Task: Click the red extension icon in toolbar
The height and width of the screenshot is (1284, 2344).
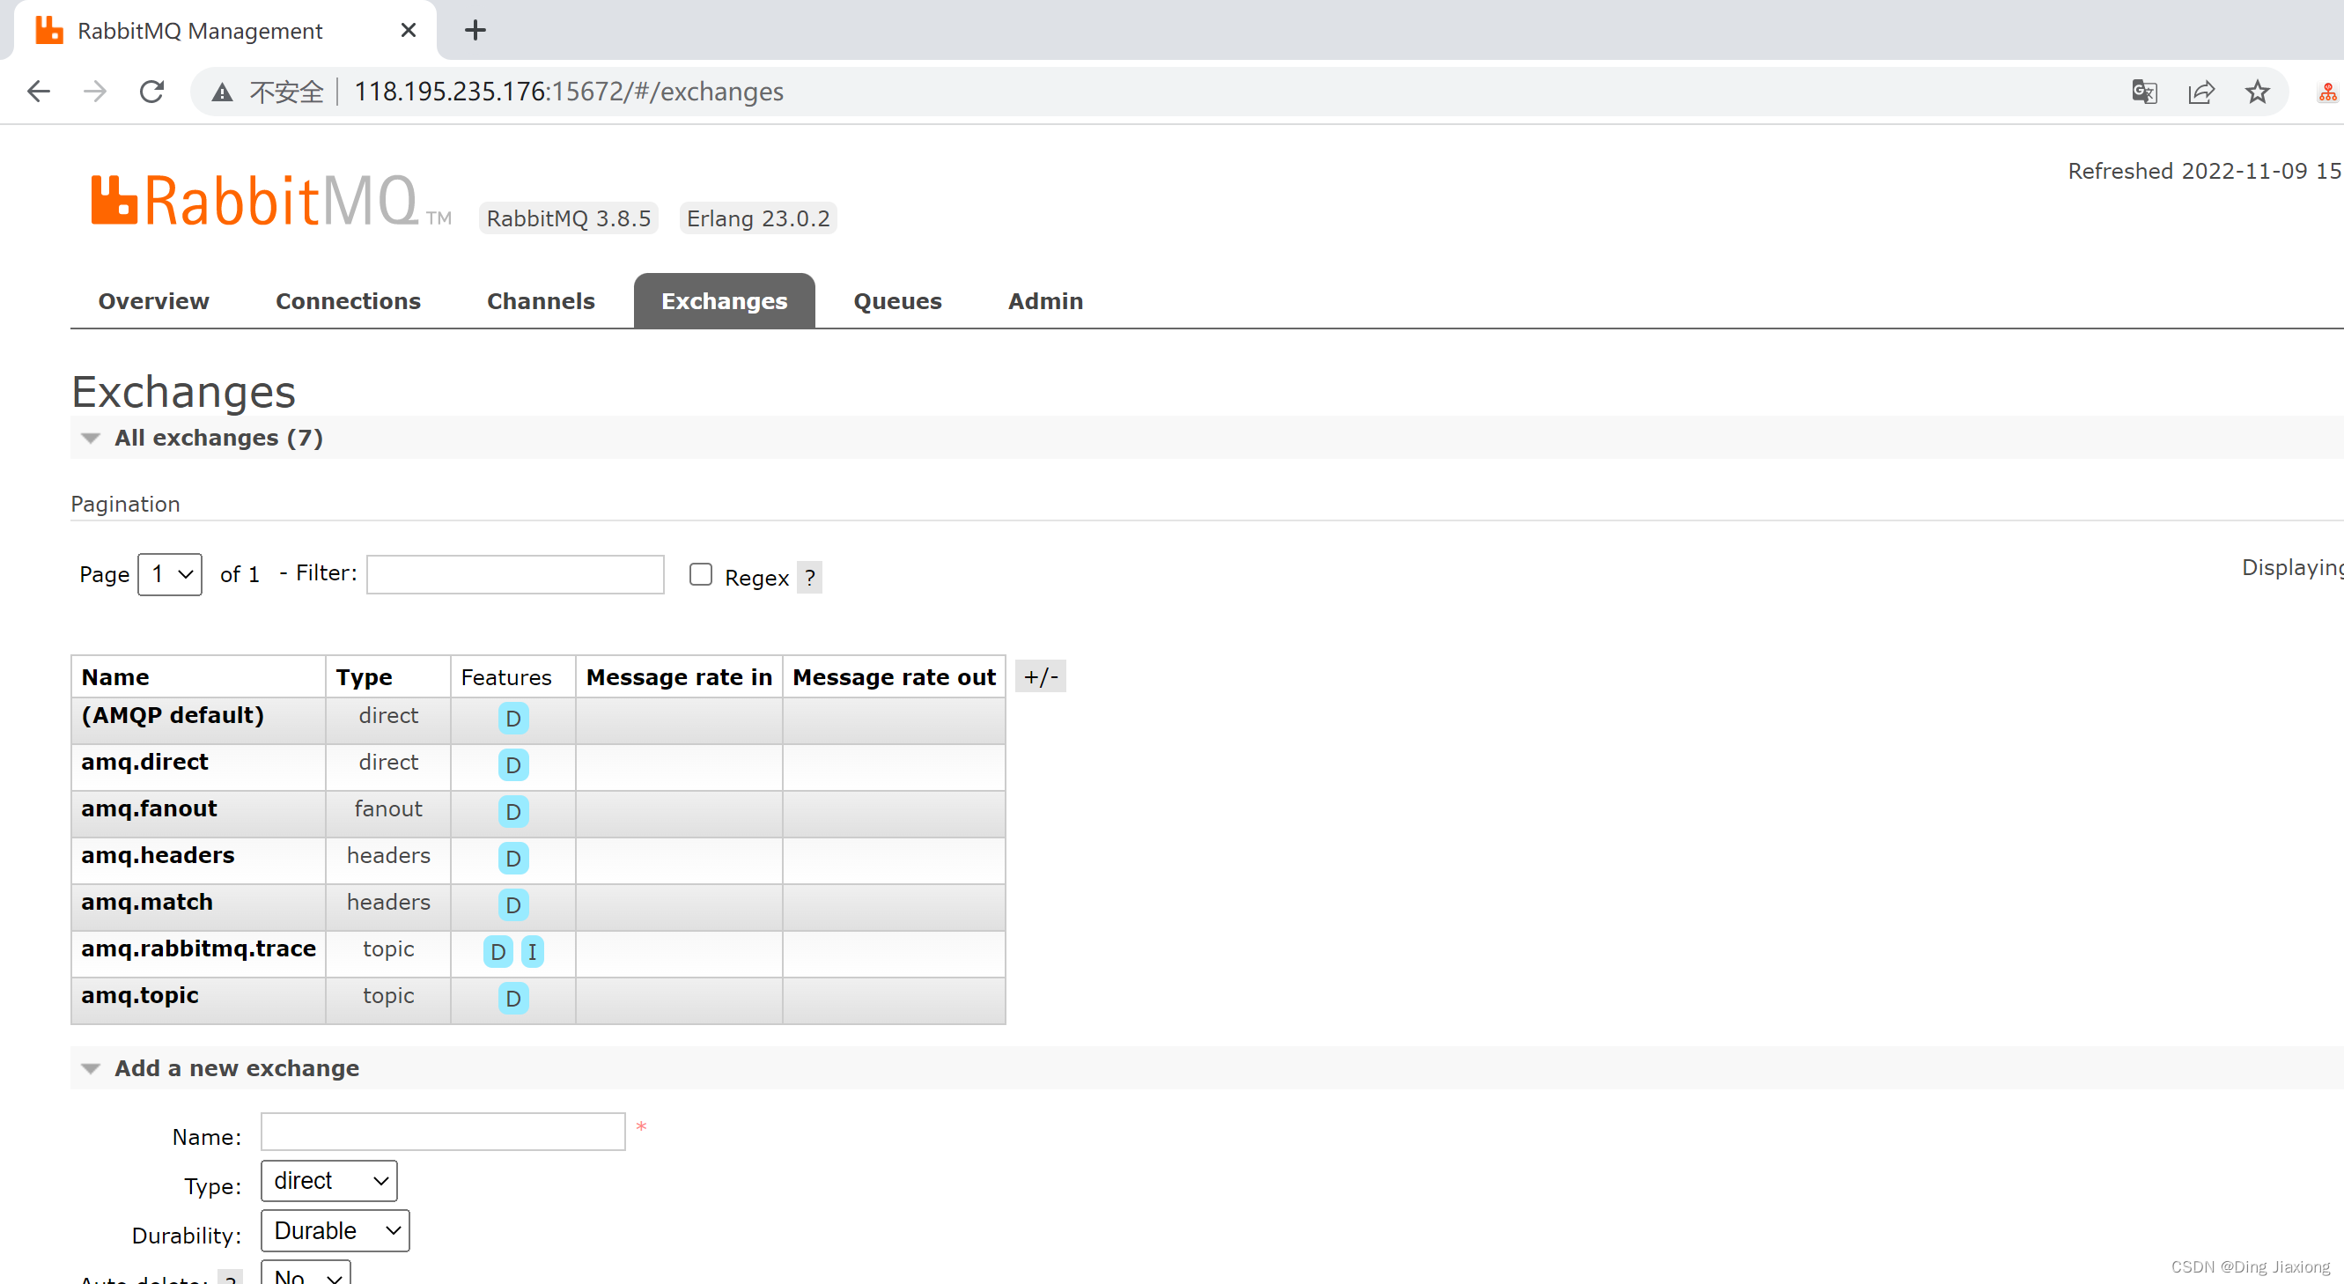Action: (x=2327, y=92)
